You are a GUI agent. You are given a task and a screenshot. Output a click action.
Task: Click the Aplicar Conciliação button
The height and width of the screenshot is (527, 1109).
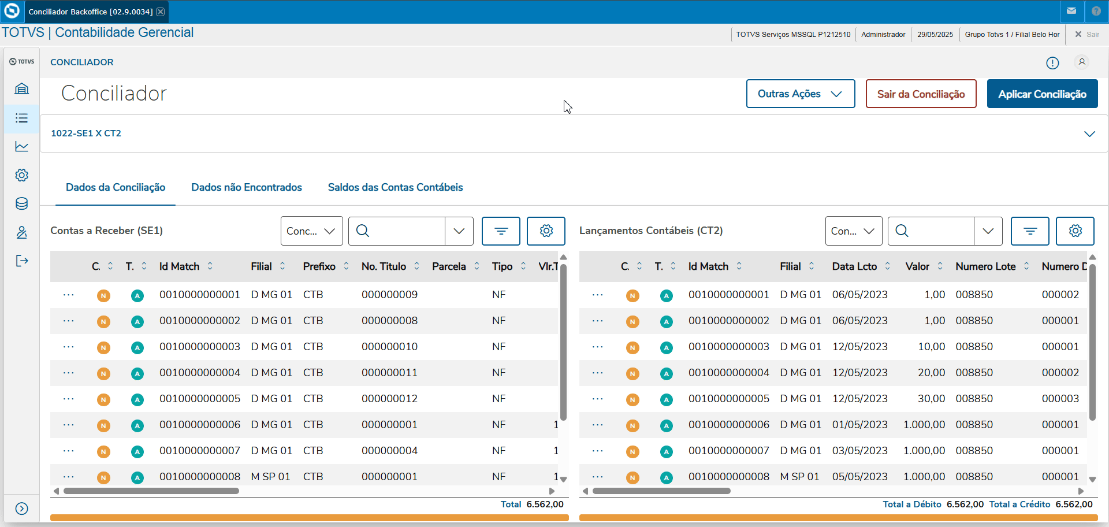1042,94
